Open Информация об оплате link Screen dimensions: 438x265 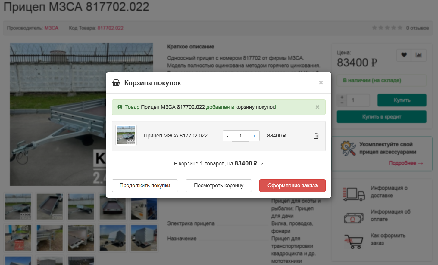[390, 215]
